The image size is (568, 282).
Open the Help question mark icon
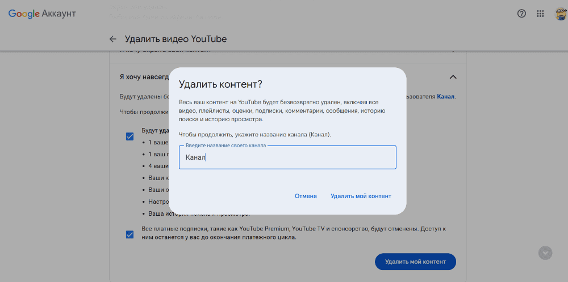click(x=521, y=14)
